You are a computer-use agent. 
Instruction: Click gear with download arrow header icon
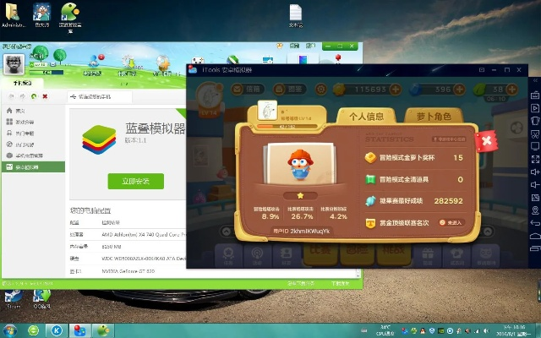click(x=129, y=62)
